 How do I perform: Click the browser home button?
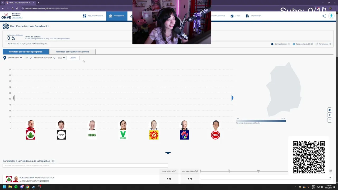[x=17, y=8]
